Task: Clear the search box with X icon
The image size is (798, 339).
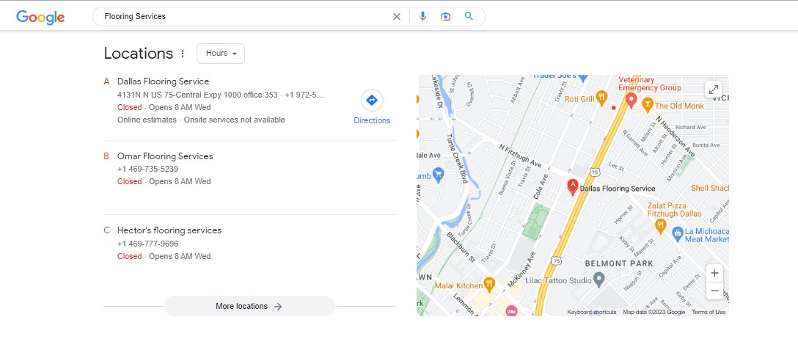Action: point(397,16)
